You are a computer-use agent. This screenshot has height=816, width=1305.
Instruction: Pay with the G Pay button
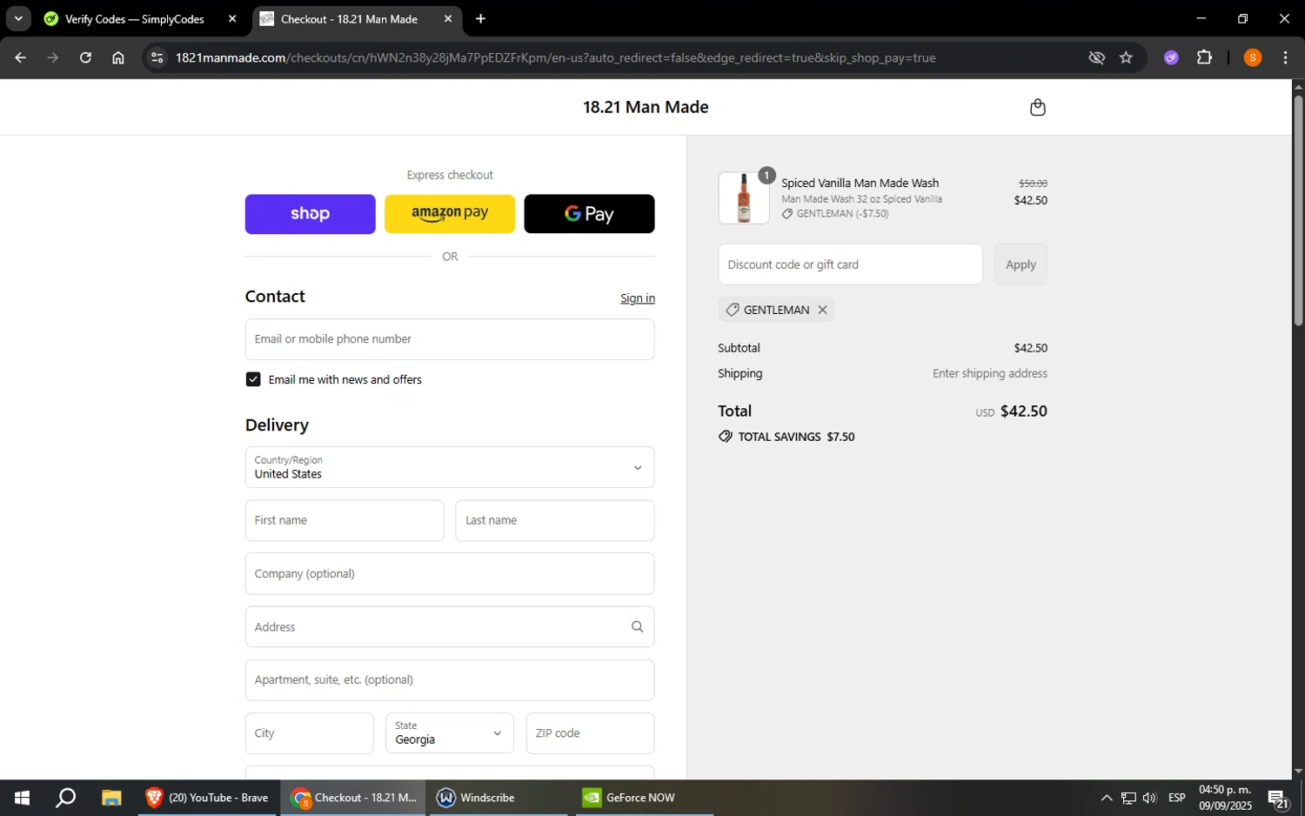589,214
